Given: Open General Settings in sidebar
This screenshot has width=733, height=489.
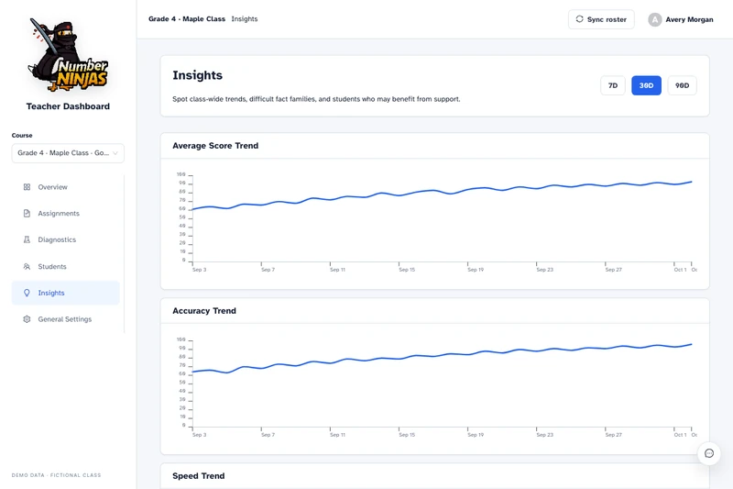Looking at the screenshot, I should [x=65, y=319].
